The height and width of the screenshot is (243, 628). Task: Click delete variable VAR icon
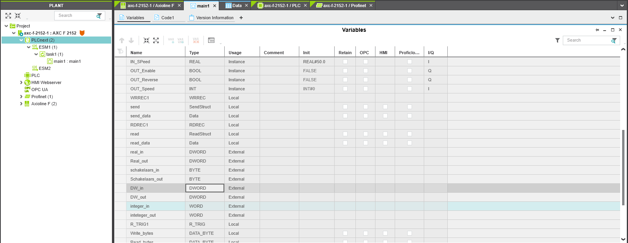pos(196,40)
